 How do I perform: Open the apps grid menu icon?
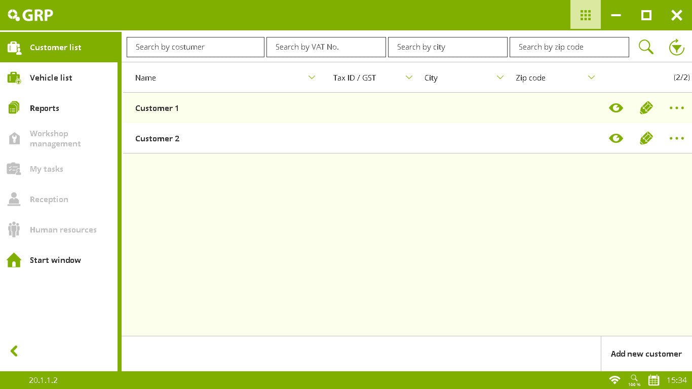tap(585, 15)
